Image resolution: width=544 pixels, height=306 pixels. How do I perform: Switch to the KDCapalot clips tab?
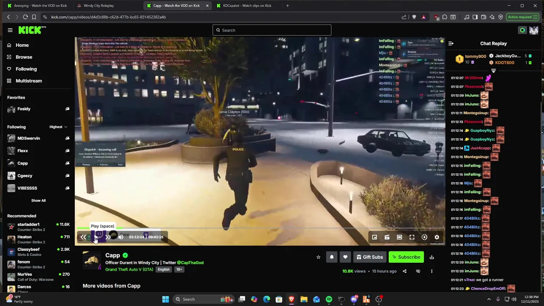click(247, 6)
